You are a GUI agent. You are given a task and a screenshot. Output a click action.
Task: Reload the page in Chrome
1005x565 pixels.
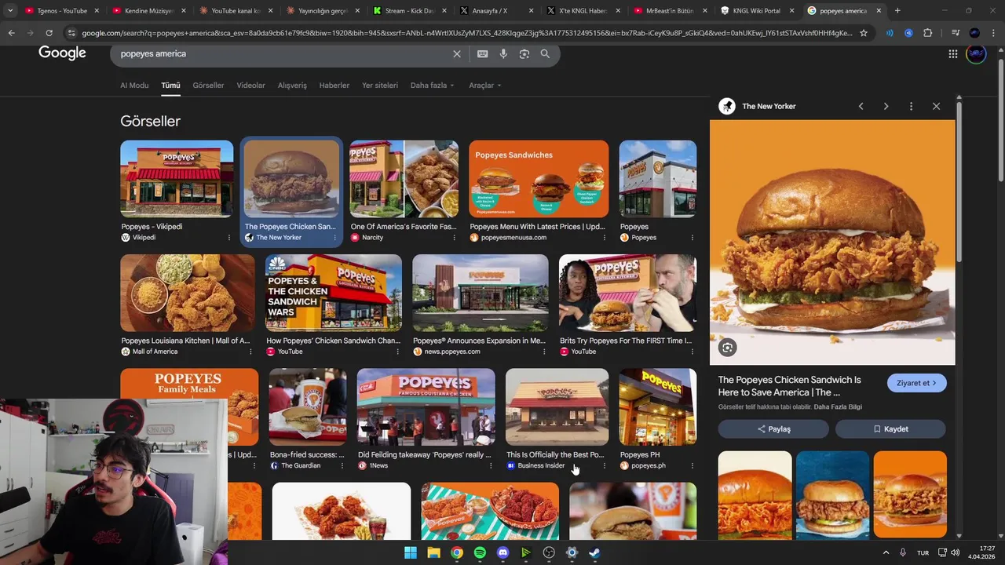(x=49, y=33)
